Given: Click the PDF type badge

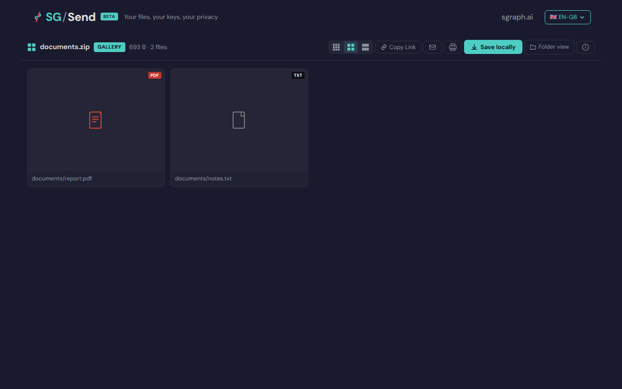Looking at the screenshot, I should pos(155,75).
